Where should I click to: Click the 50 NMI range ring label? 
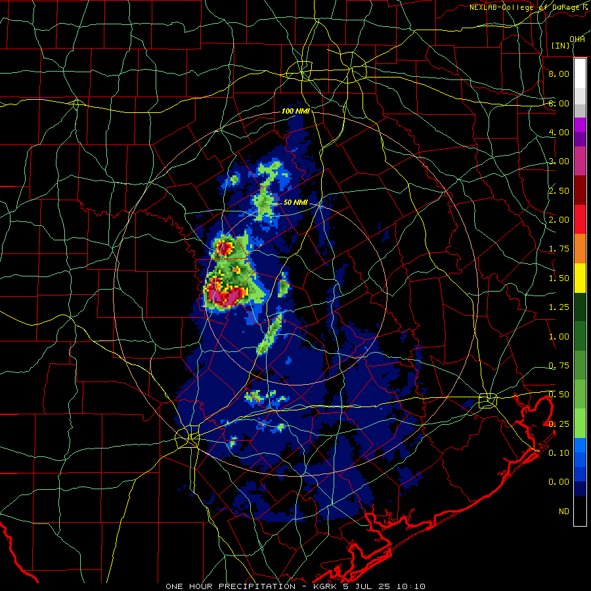click(x=295, y=202)
